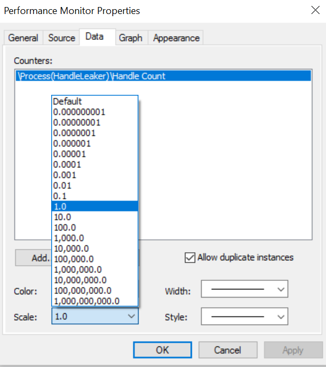Switch to the General tab
The image size is (326, 367).
tap(23, 38)
